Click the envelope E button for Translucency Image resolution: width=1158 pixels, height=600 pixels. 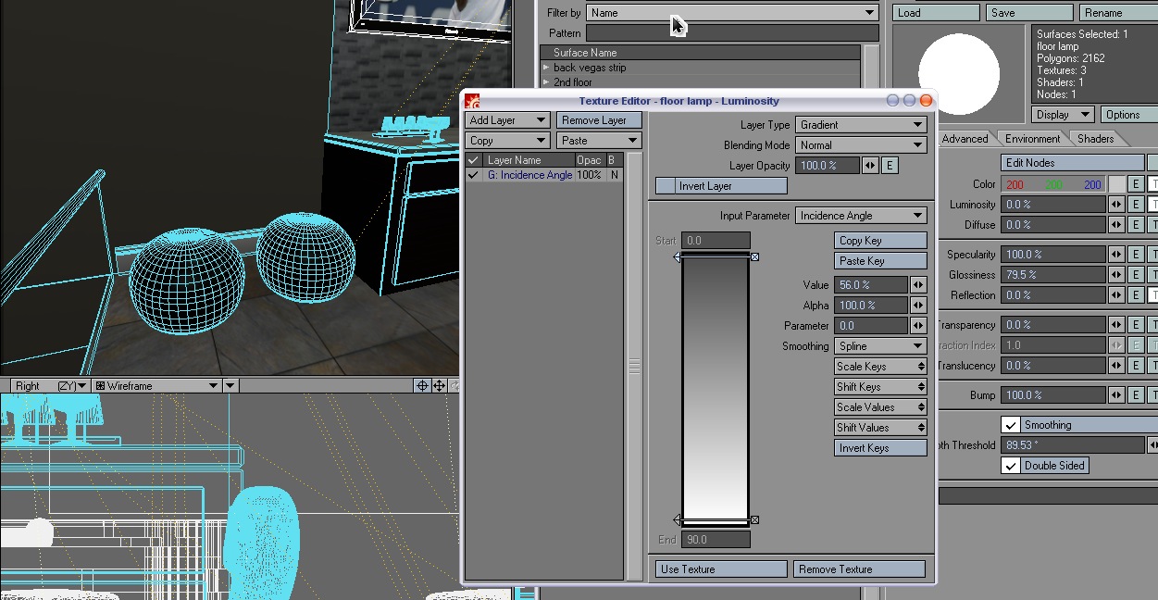click(1136, 366)
